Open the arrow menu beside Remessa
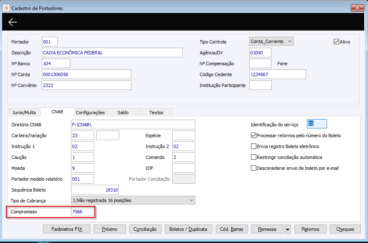This screenshot has height=243, width=368. [x=288, y=229]
